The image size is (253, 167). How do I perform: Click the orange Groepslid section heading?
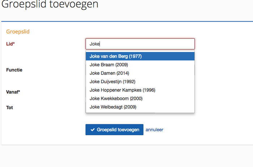pyautogui.click(x=18, y=32)
